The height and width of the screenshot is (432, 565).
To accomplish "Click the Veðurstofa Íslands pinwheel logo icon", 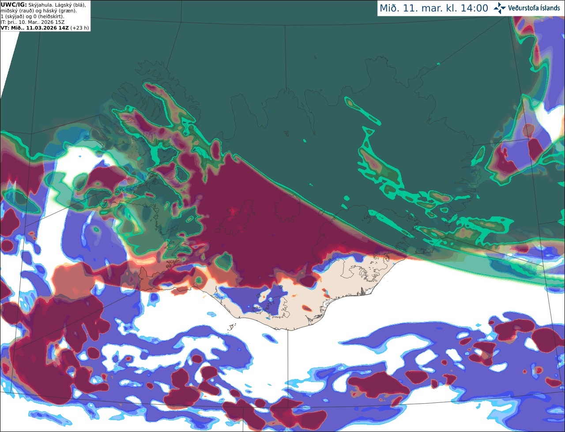I will click(499, 8).
